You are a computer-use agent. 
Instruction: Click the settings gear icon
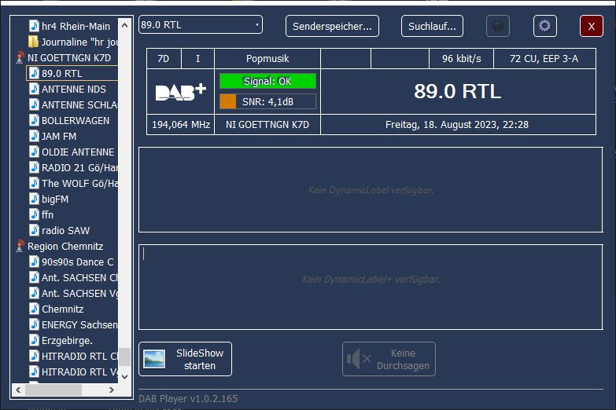[x=544, y=26]
